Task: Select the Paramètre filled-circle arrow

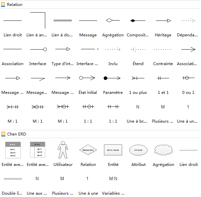Action: 112,78
